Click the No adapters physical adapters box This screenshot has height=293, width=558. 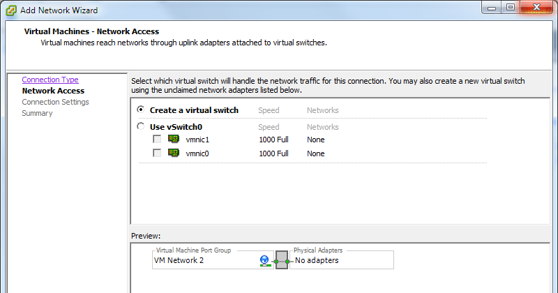point(342,260)
